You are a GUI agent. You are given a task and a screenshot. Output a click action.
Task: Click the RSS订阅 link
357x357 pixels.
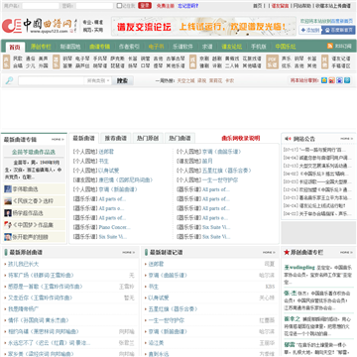[343, 47]
